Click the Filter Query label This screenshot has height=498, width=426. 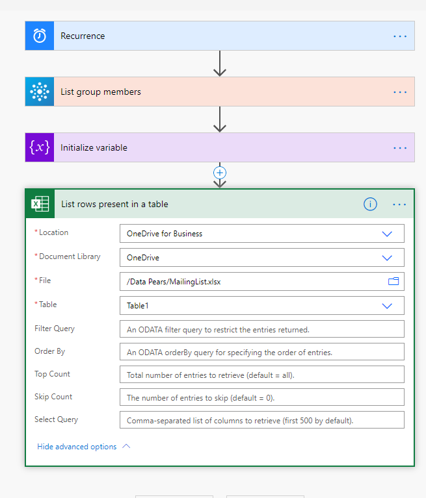(55, 329)
